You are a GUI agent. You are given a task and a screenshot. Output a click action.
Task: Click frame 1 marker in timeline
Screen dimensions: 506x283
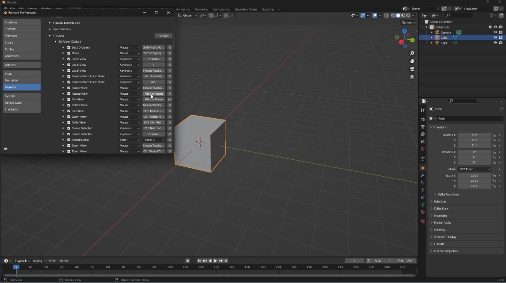[16, 267]
